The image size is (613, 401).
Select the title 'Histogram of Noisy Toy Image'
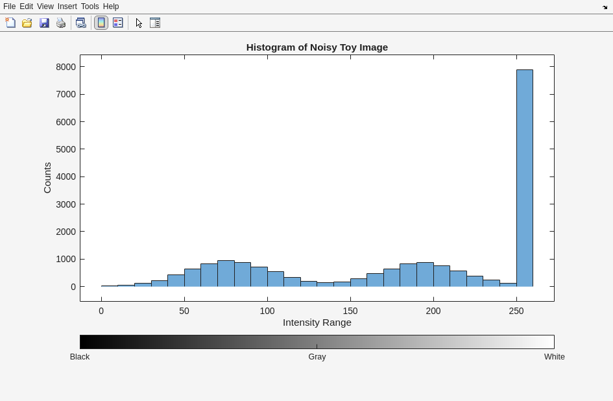[x=317, y=47]
